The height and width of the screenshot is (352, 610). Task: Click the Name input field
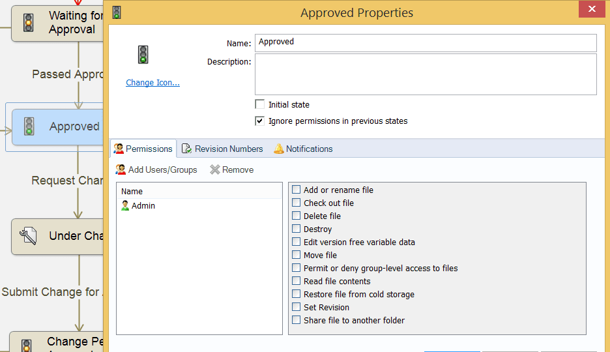[425, 42]
